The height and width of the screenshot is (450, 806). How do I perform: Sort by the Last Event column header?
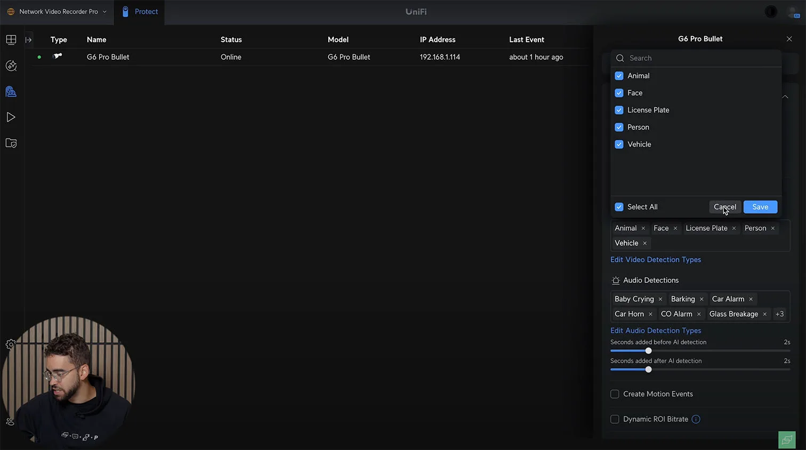pyautogui.click(x=527, y=39)
